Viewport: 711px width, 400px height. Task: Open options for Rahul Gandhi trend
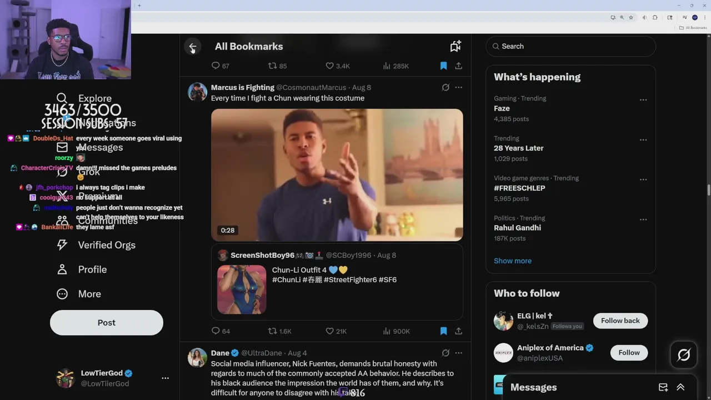[x=643, y=219]
